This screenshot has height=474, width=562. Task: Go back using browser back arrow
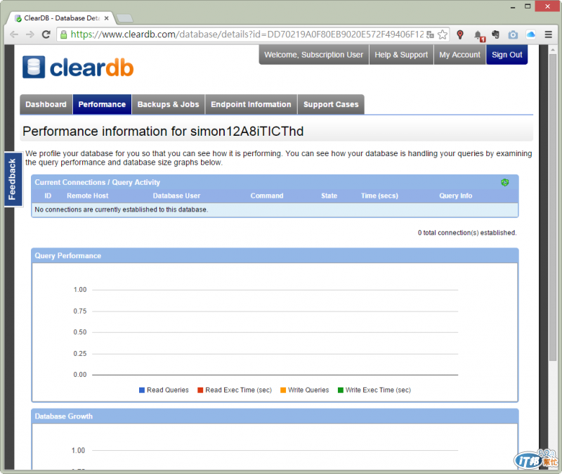[x=14, y=34]
